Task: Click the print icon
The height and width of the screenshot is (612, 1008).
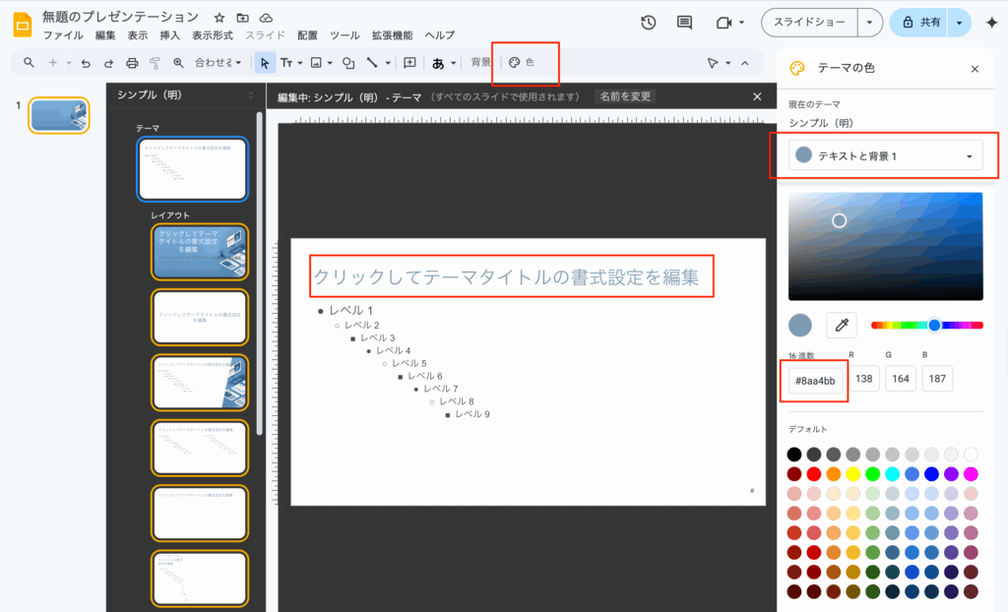Action: 132,63
